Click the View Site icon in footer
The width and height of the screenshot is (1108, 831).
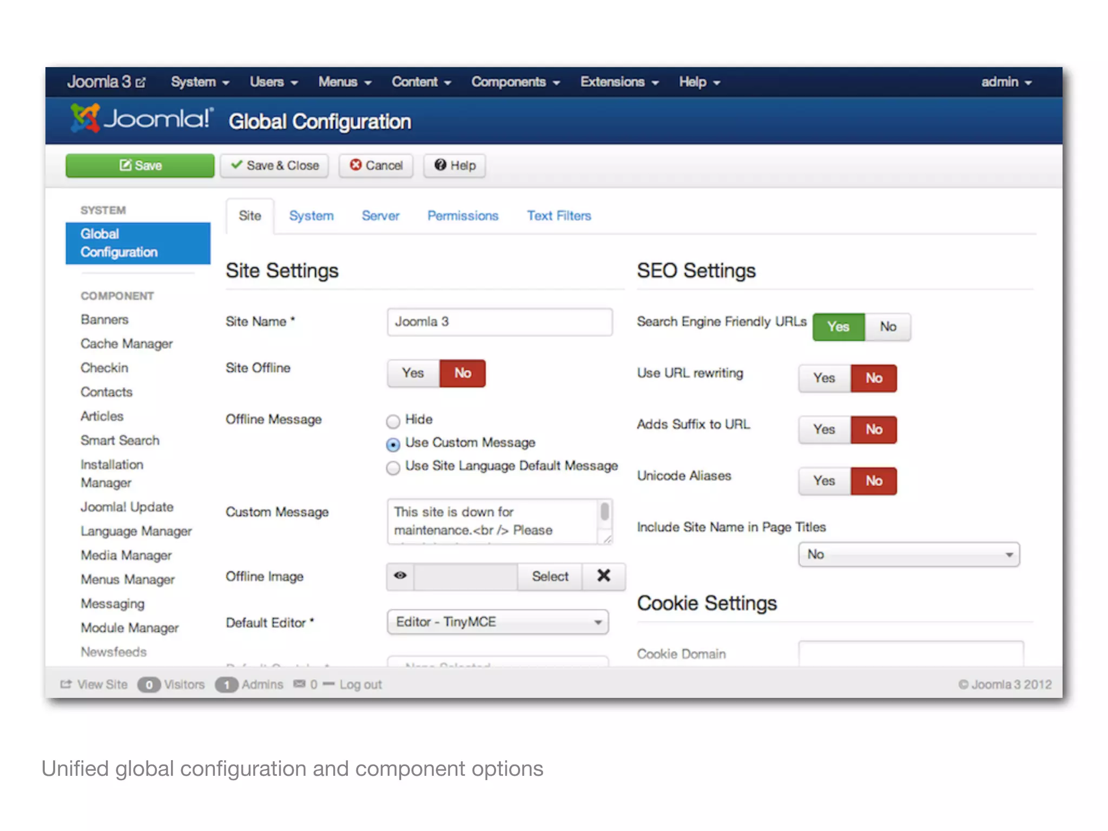(x=65, y=684)
